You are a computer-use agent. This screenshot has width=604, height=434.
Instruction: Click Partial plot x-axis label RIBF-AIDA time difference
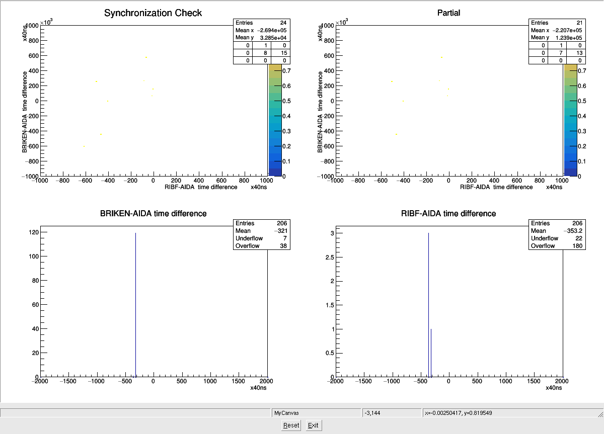pyautogui.click(x=496, y=187)
